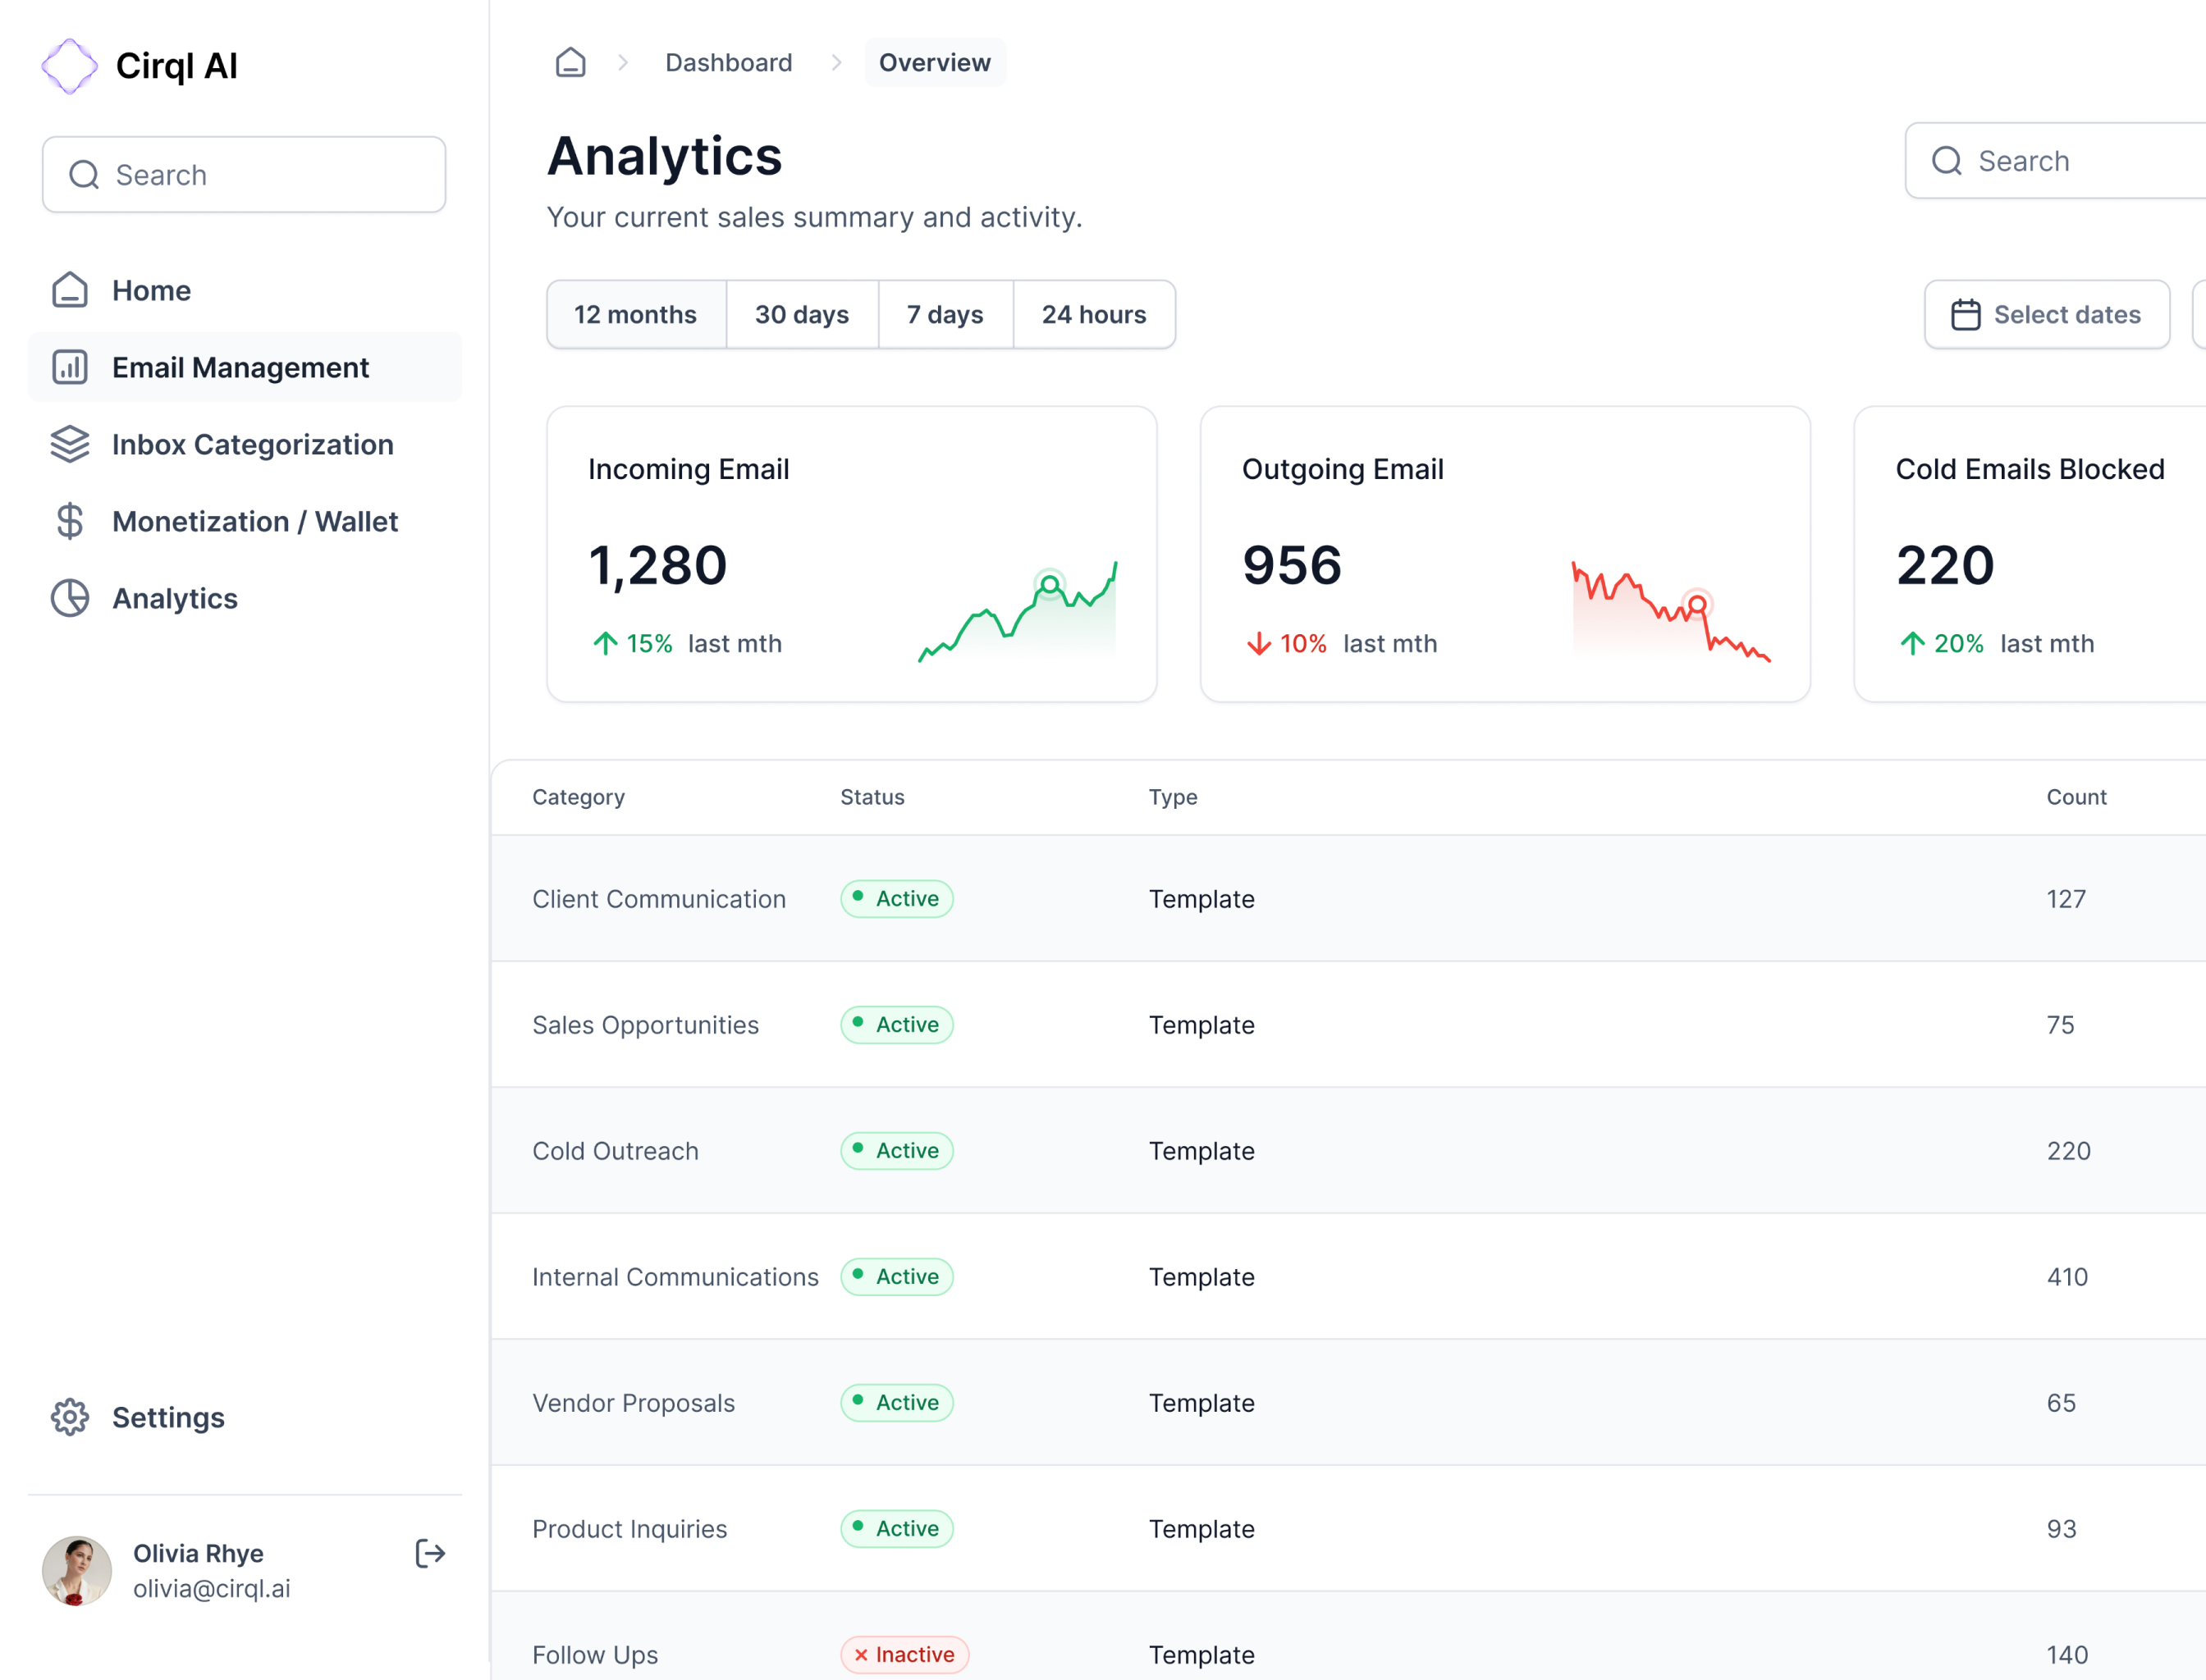This screenshot has width=2206, height=1680.
Task: Click the Cold Emails Blocked card title
Action: 2030,469
